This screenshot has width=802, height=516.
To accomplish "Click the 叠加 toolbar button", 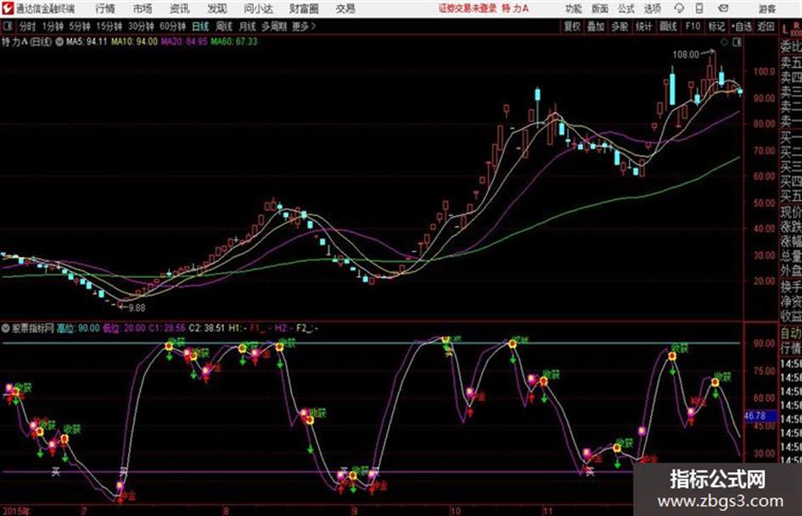I will [596, 26].
